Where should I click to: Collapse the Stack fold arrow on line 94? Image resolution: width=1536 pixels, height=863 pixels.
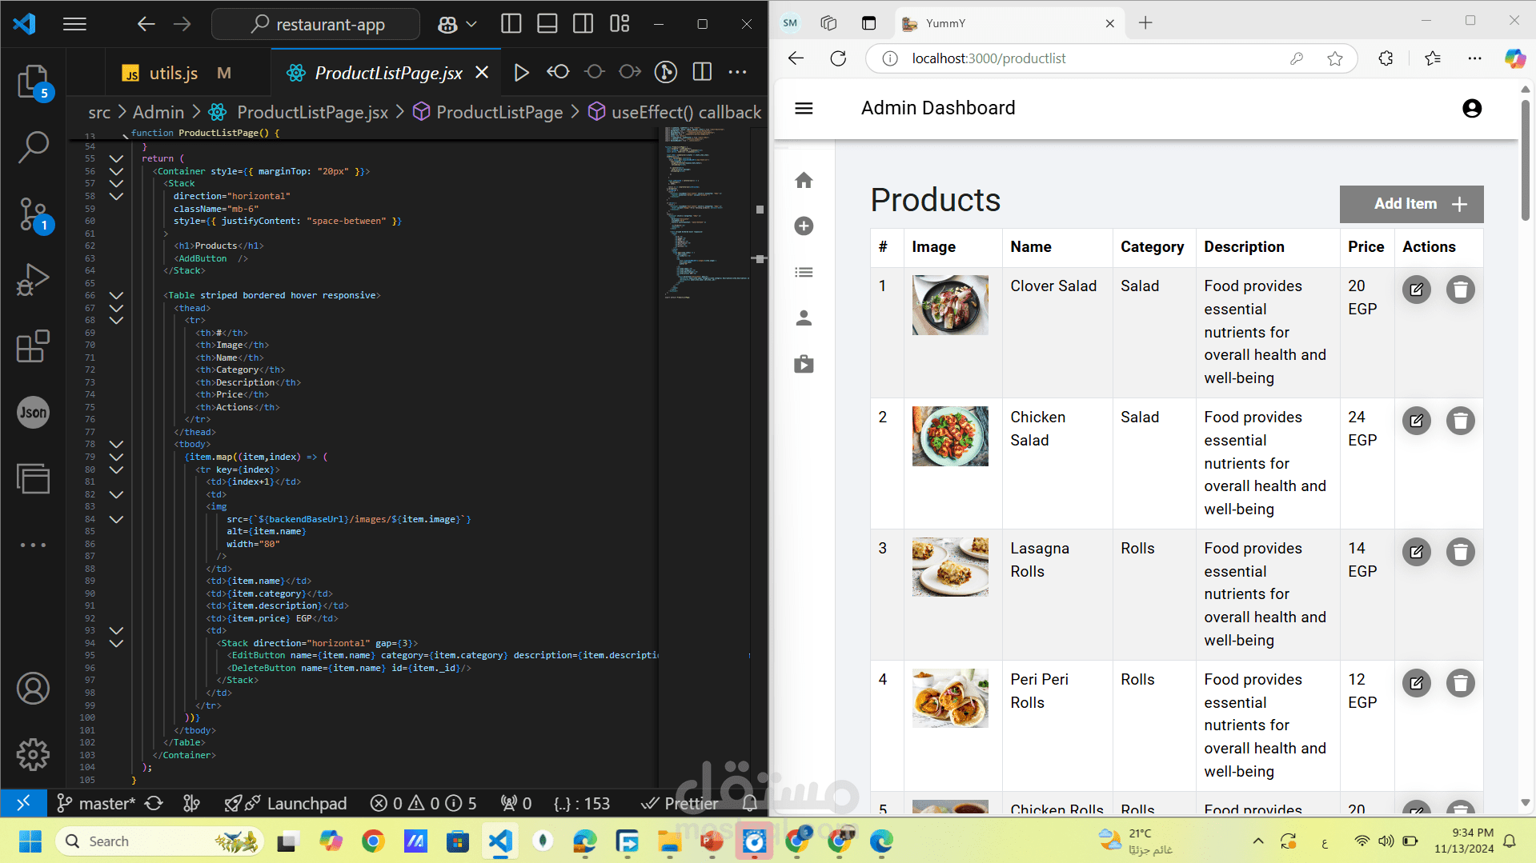tap(116, 643)
